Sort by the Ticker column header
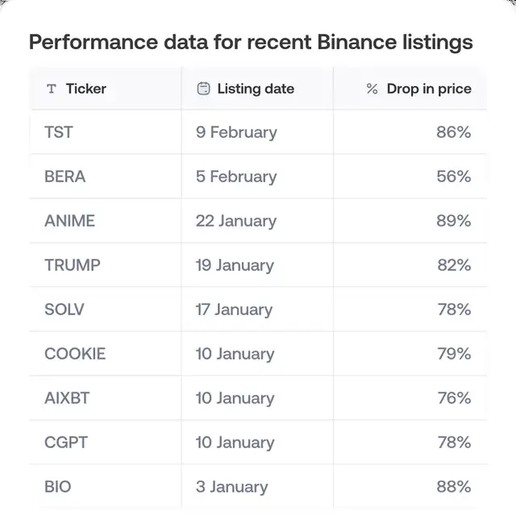The height and width of the screenshot is (524, 516). (x=85, y=89)
